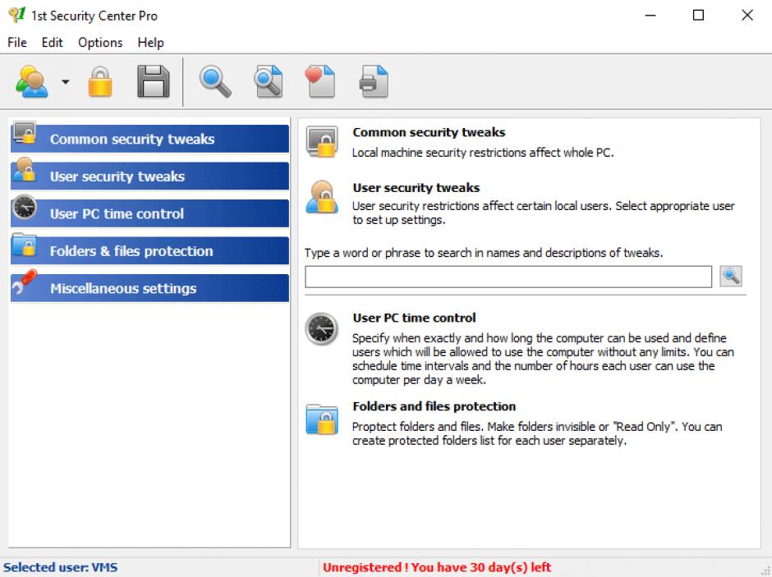This screenshot has height=577, width=772.
Task: Click the app key icon in title bar
Action: click(16, 16)
